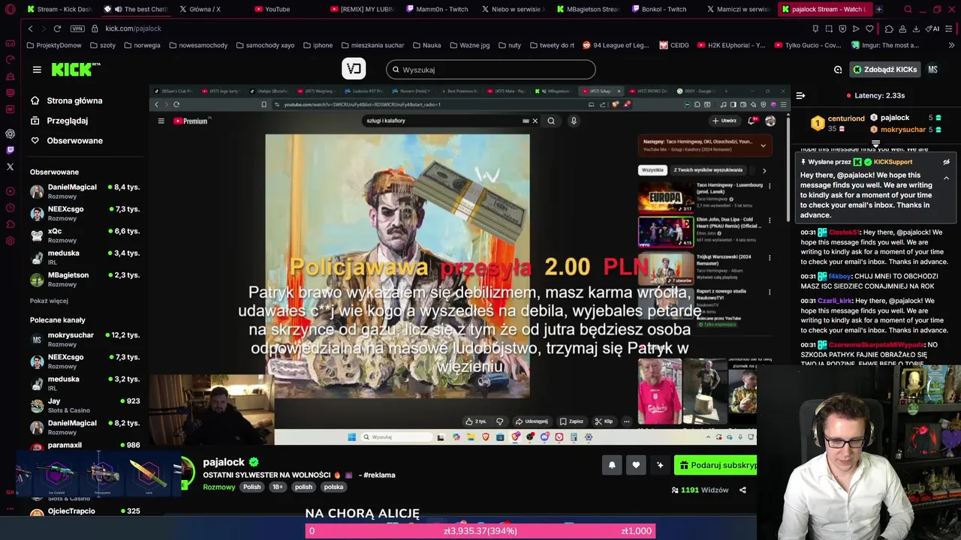
Task: Open GX Corner gamepad sidebar icon
Action: click(10, 43)
